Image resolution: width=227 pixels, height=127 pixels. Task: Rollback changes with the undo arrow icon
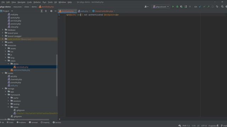point(217,7)
